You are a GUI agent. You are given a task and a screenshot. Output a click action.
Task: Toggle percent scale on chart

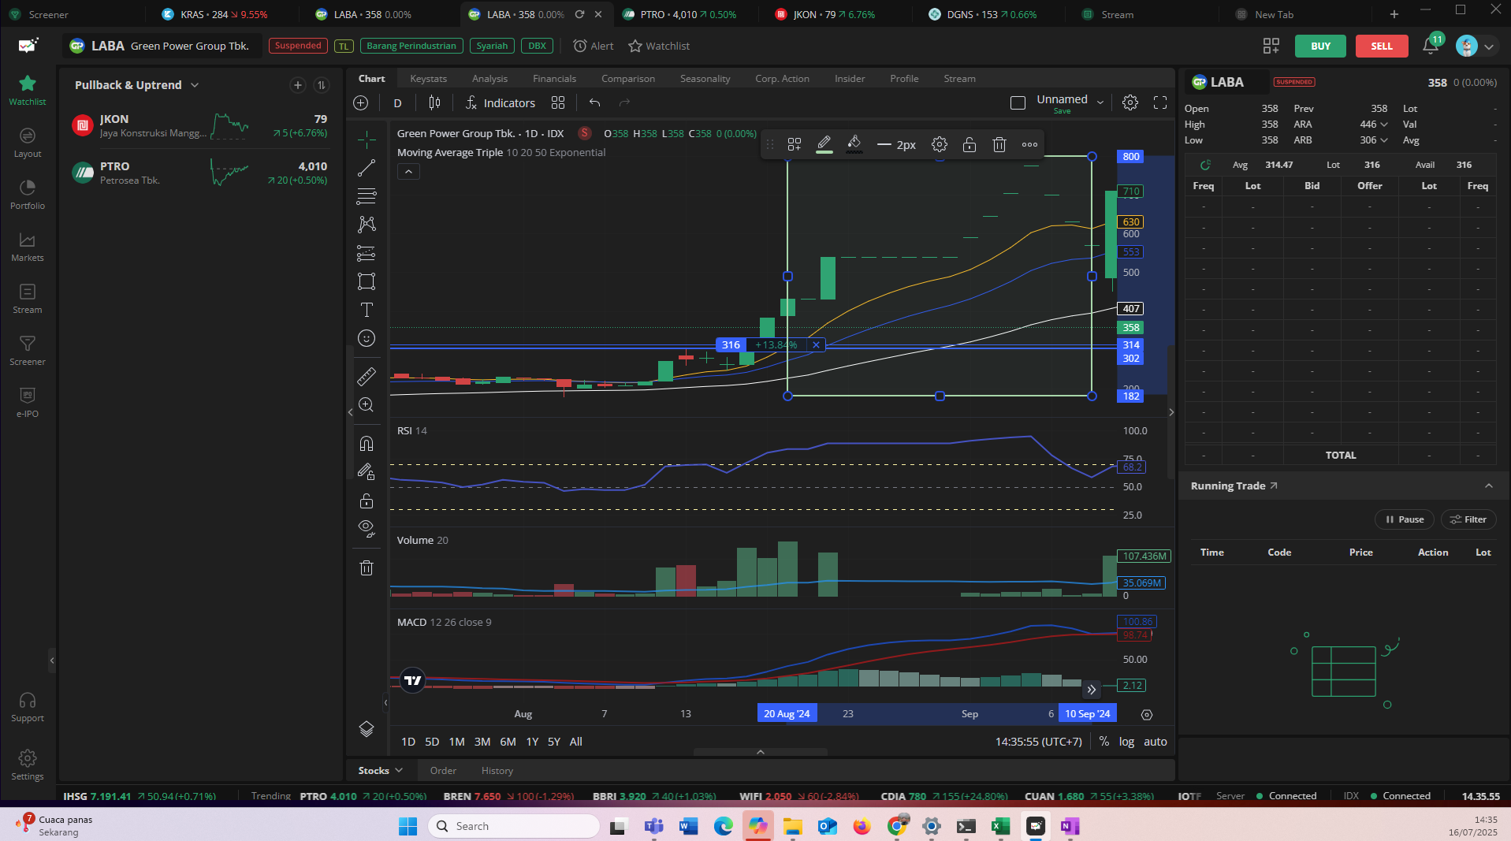pyautogui.click(x=1104, y=742)
